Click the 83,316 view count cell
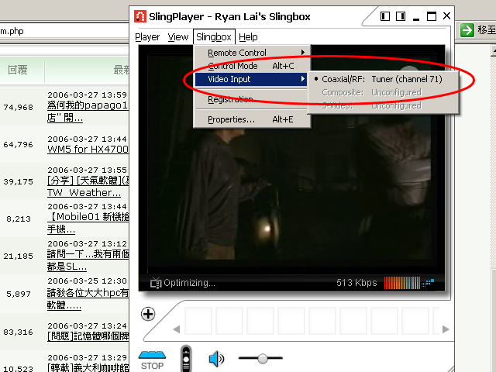The image size is (496, 372). tap(19, 332)
